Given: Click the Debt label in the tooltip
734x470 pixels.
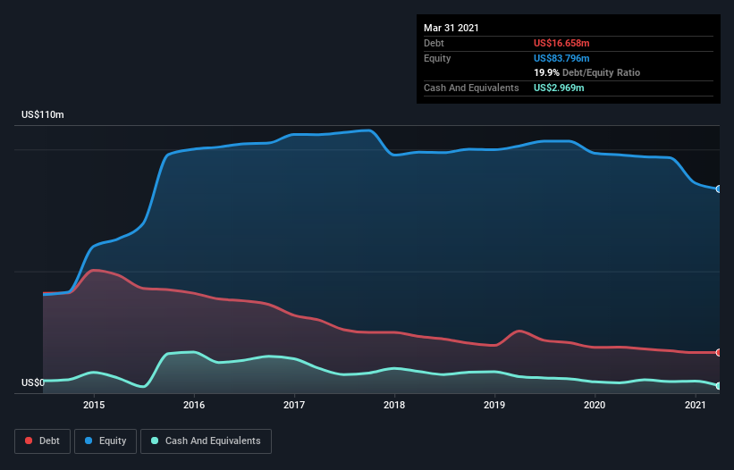Looking at the screenshot, I should (x=434, y=43).
